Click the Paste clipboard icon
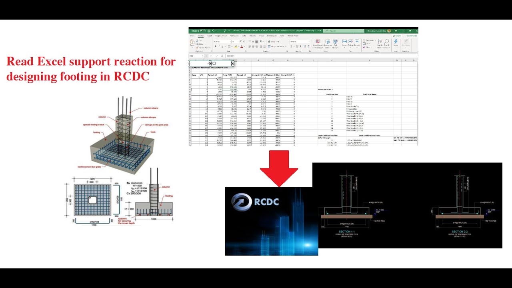 pyautogui.click(x=192, y=42)
